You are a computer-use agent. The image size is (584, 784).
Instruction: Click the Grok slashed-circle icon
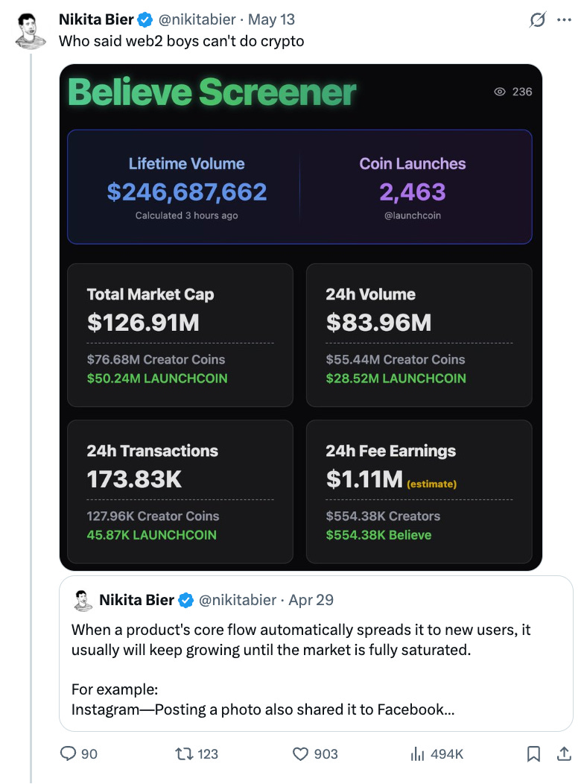tap(538, 20)
